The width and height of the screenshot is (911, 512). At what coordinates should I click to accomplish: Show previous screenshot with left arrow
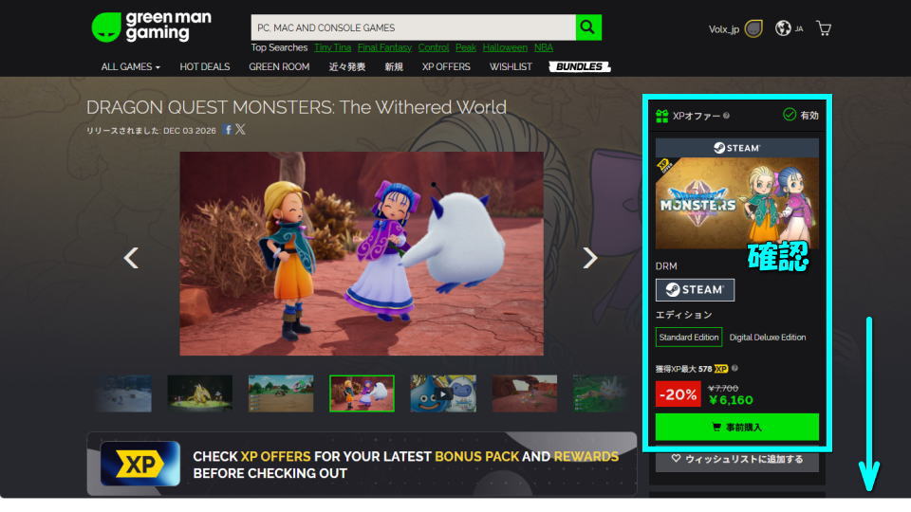(x=131, y=258)
